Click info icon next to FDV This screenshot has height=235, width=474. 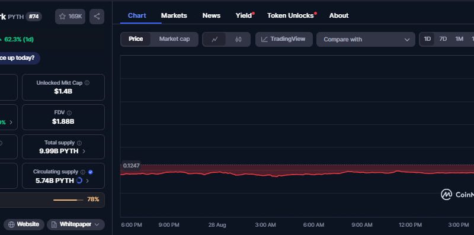click(69, 112)
